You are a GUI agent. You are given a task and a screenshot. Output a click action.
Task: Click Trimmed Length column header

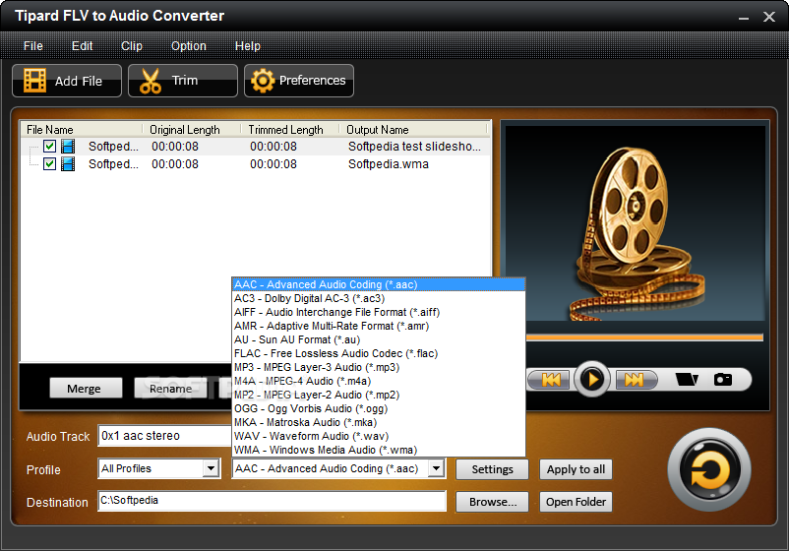pyautogui.click(x=290, y=129)
